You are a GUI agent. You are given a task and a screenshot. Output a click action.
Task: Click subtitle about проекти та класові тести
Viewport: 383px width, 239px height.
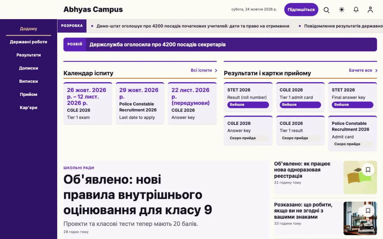(x=131, y=224)
